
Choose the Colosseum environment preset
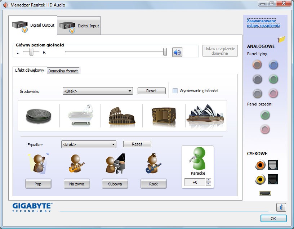pyautogui.click(x=122, y=116)
